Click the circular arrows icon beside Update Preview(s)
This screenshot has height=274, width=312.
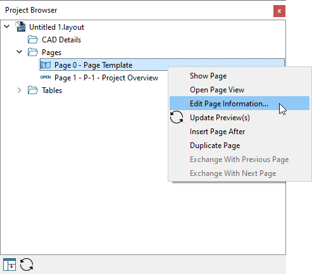tap(177, 117)
